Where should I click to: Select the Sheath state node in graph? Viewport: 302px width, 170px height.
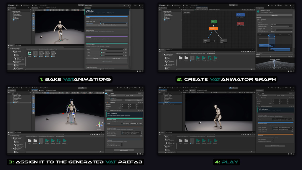pos(223,40)
